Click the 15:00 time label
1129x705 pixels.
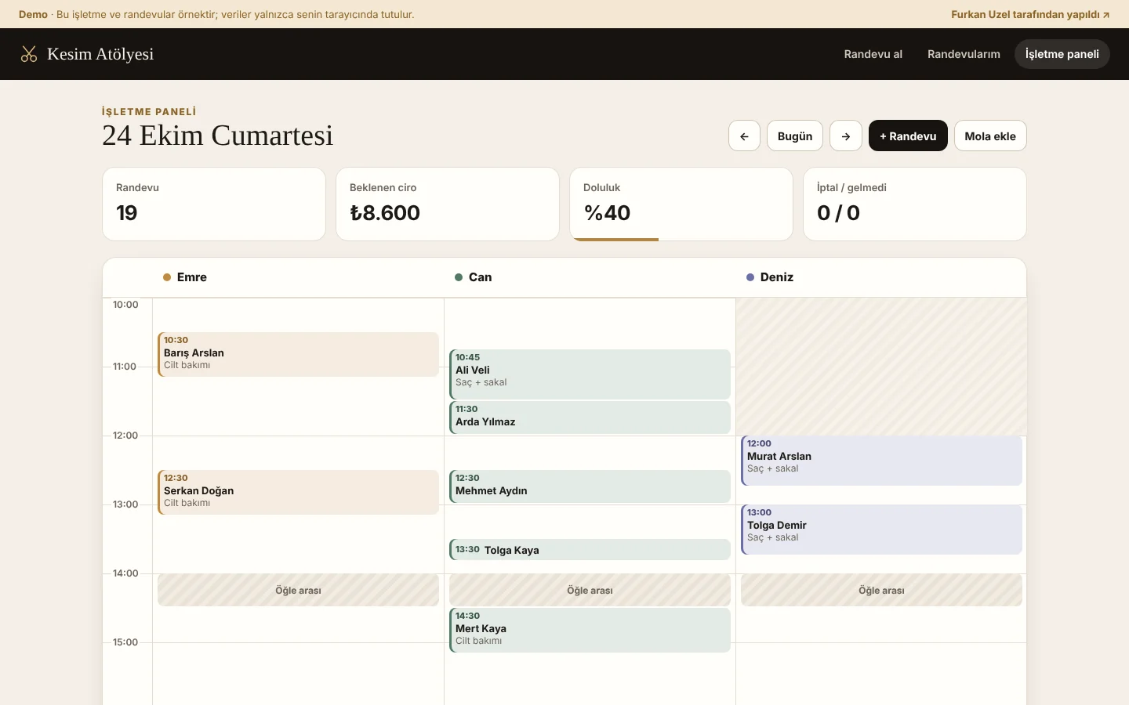(125, 642)
